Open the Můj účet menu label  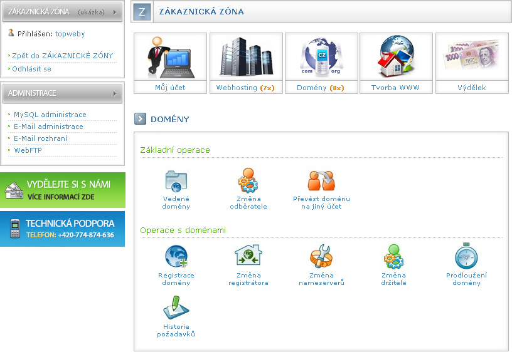[170, 88]
